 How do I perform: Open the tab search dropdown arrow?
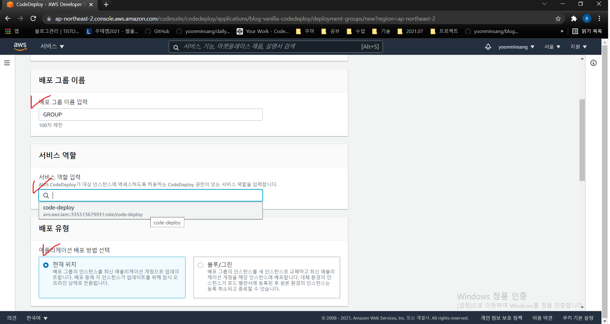pyautogui.click(x=544, y=4)
